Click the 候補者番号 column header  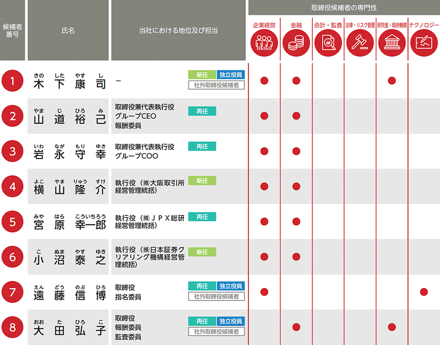click(12, 30)
